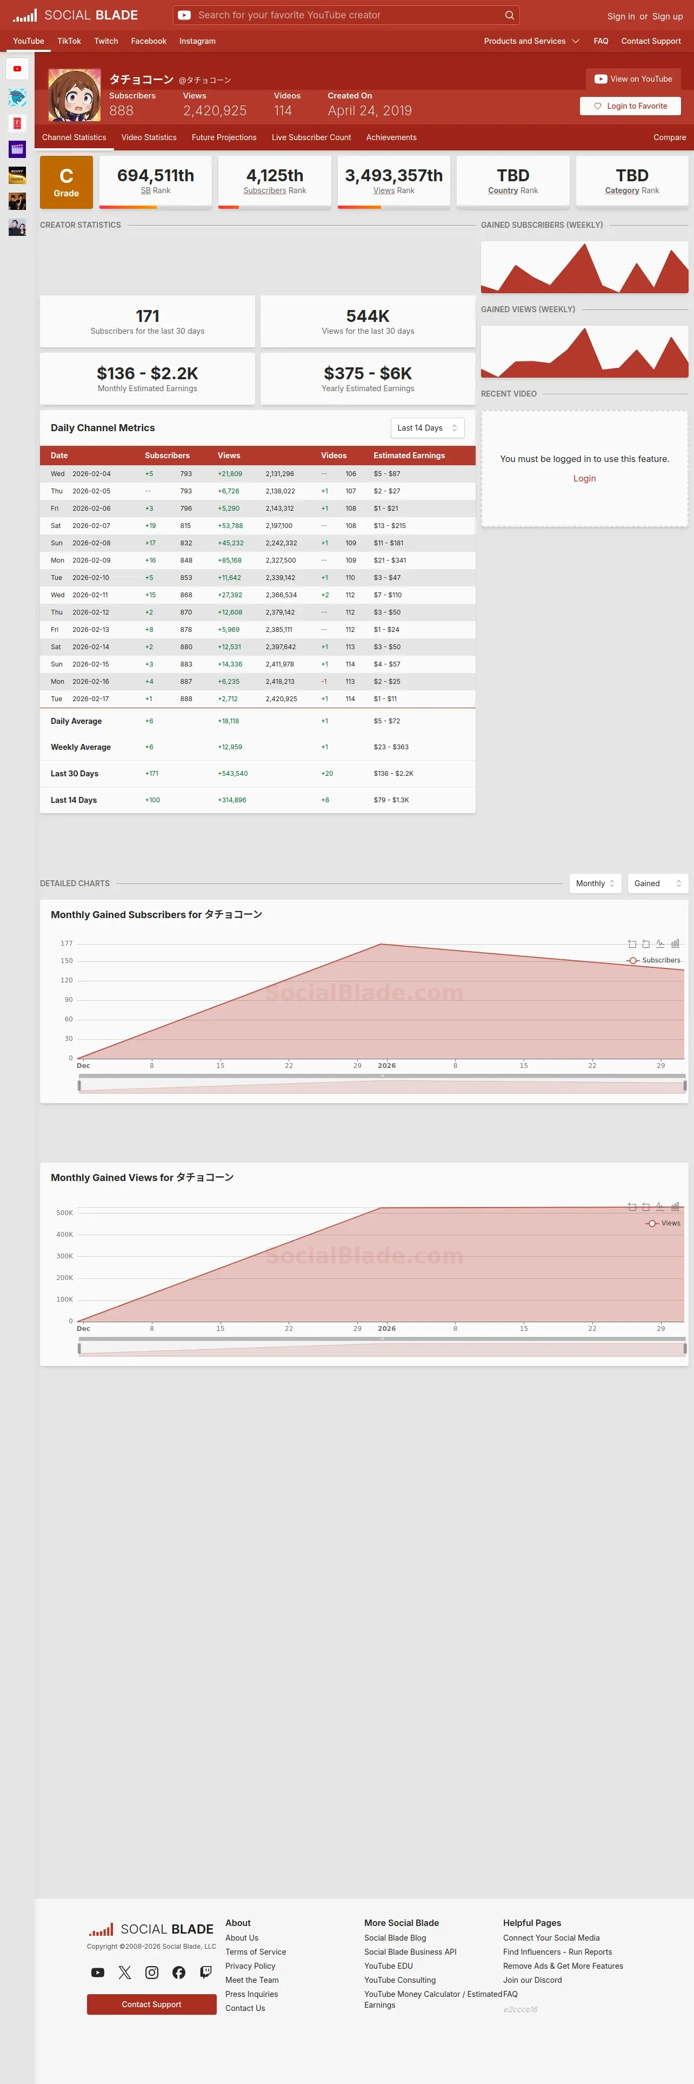Click the YouTube icon in the search bar
694x2084 pixels.
click(x=184, y=15)
